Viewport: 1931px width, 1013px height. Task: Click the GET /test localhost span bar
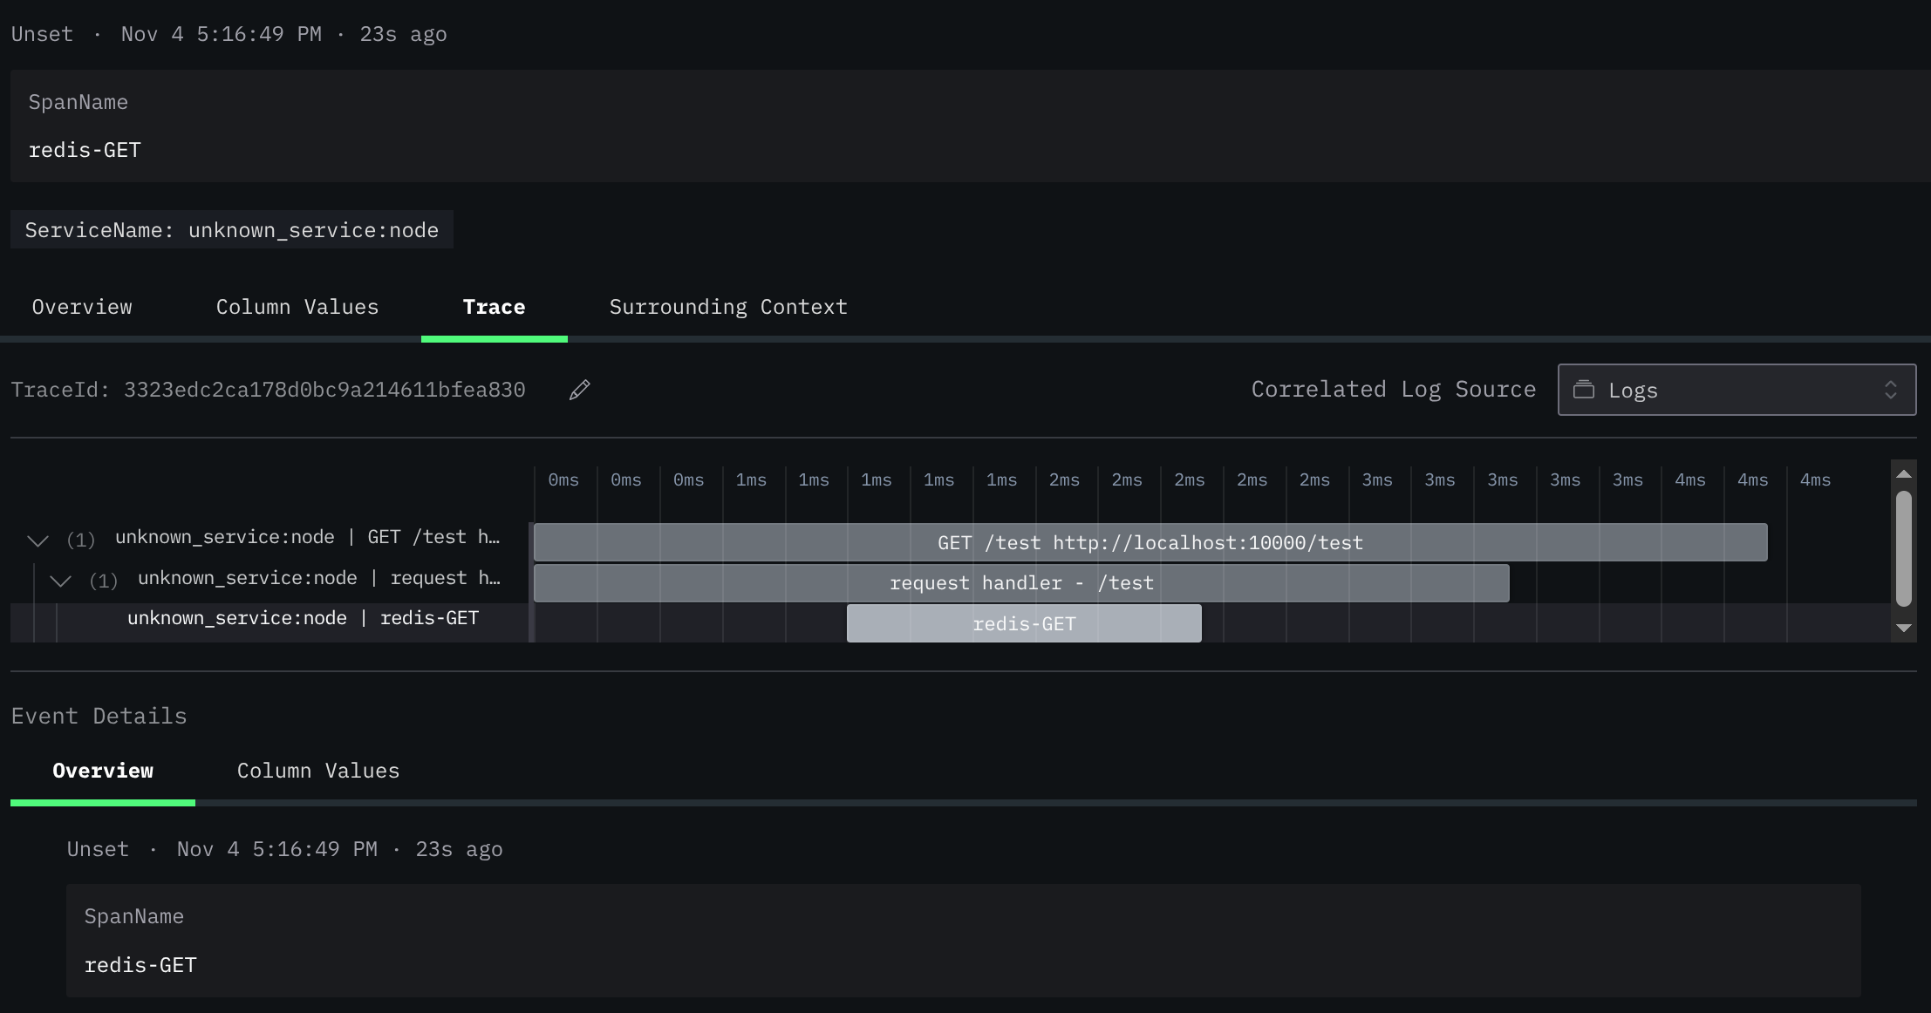coord(1150,542)
